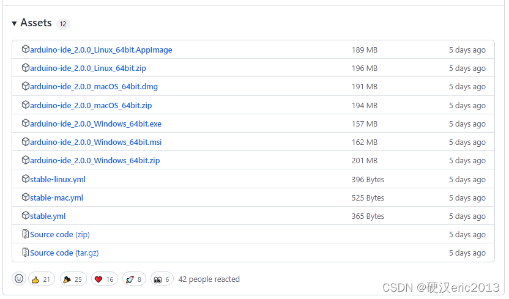Click the '157 MB' size value
The width and height of the screenshot is (509, 299).
(365, 124)
